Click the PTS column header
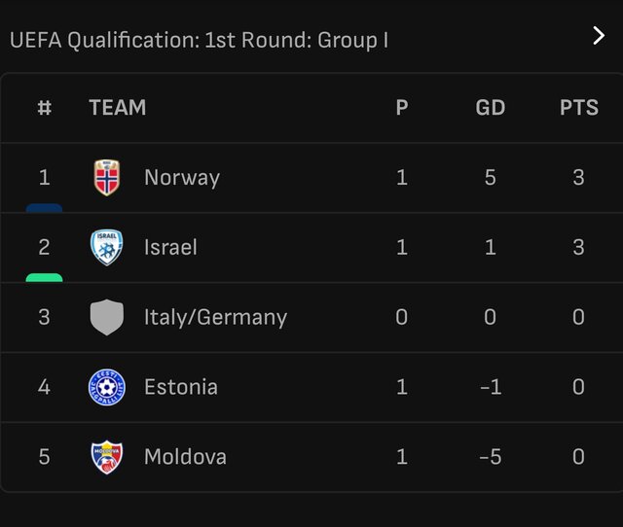This screenshot has width=623, height=527. coord(579,107)
